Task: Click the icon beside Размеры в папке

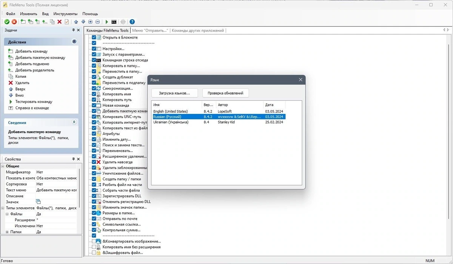Action: pyautogui.click(x=99, y=213)
